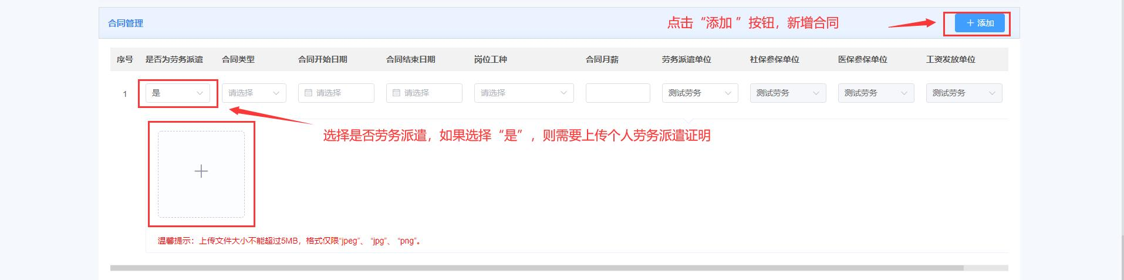Click the 合同管理 section title
The height and width of the screenshot is (280, 1124).
coord(126,23)
